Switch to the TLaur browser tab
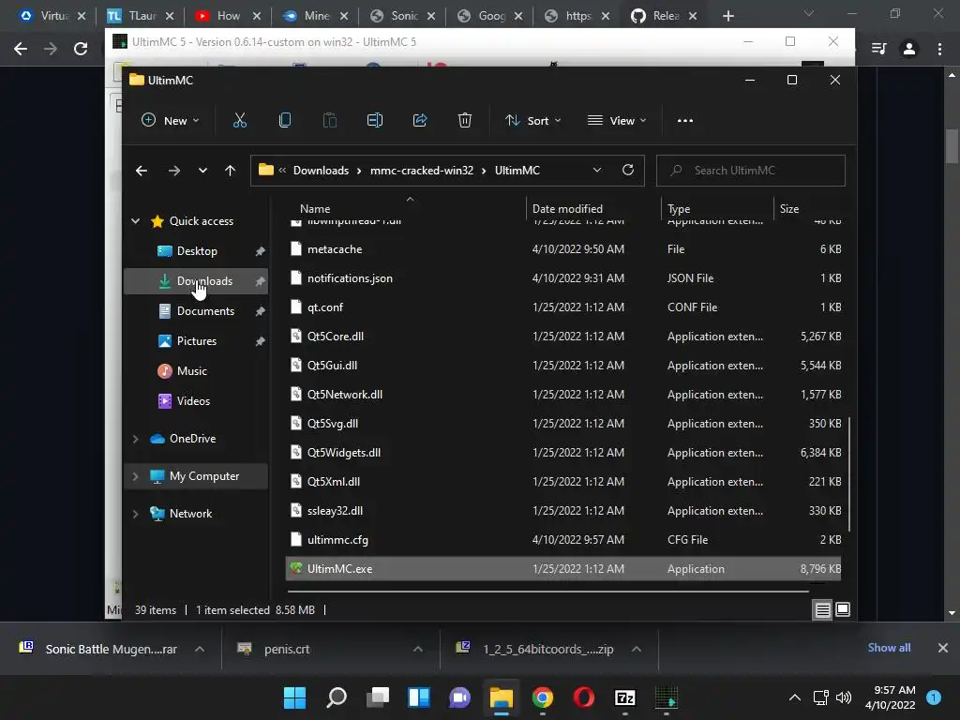Image resolution: width=960 pixels, height=720 pixels. pos(142,16)
